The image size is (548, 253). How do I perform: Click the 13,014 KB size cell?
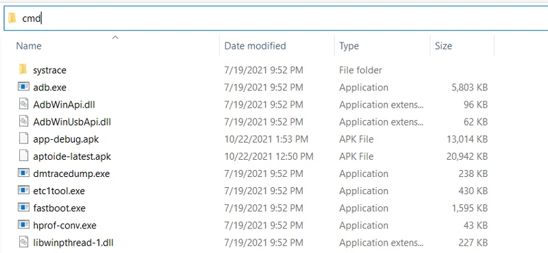467,139
